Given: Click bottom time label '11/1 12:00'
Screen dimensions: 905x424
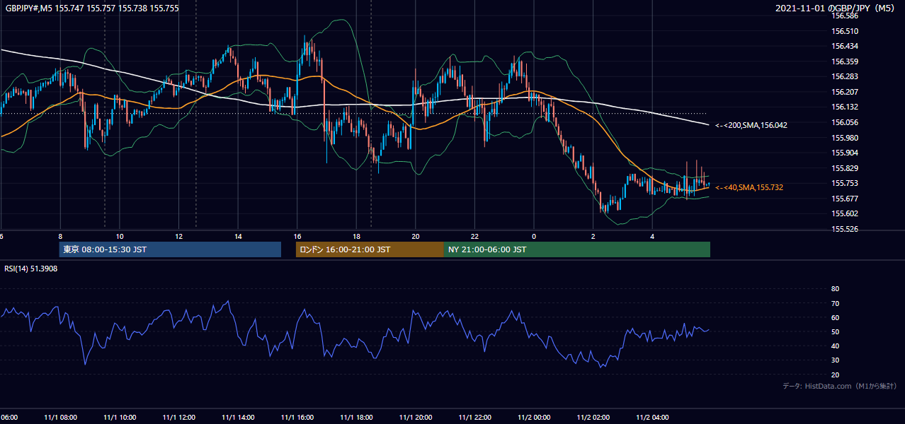Looking at the screenshot, I should [x=178, y=417].
